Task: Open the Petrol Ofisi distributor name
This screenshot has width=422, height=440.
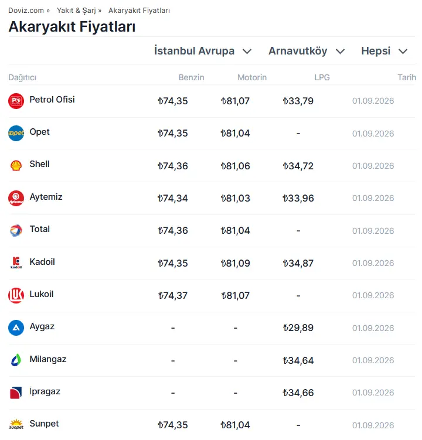Action: 52,100
